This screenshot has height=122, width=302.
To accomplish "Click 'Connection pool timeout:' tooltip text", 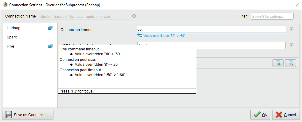I will [x=80, y=70].
